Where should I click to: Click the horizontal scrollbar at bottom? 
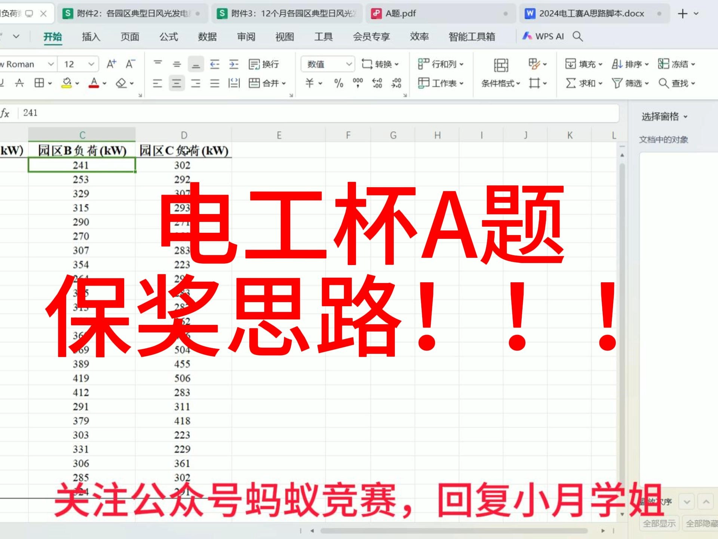coord(454,531)
